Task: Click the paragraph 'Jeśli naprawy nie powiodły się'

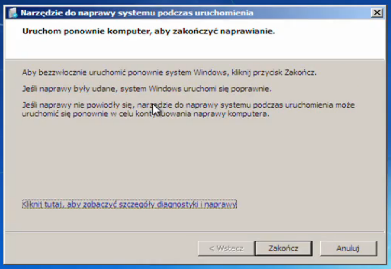Action: pyautogui.click(x=188, y=109)
